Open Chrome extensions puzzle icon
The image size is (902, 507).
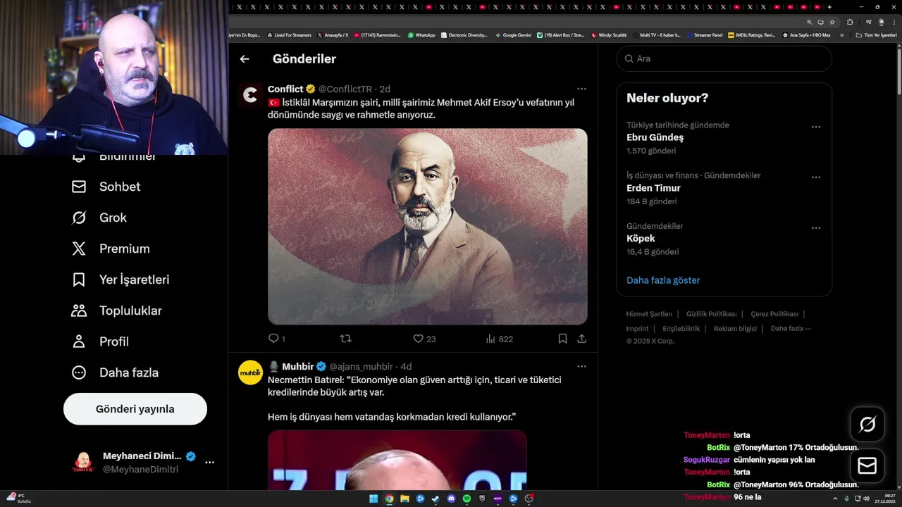(x=849, y=22)
